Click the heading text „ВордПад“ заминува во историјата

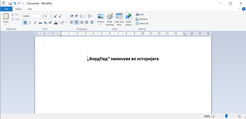[123, 59]
